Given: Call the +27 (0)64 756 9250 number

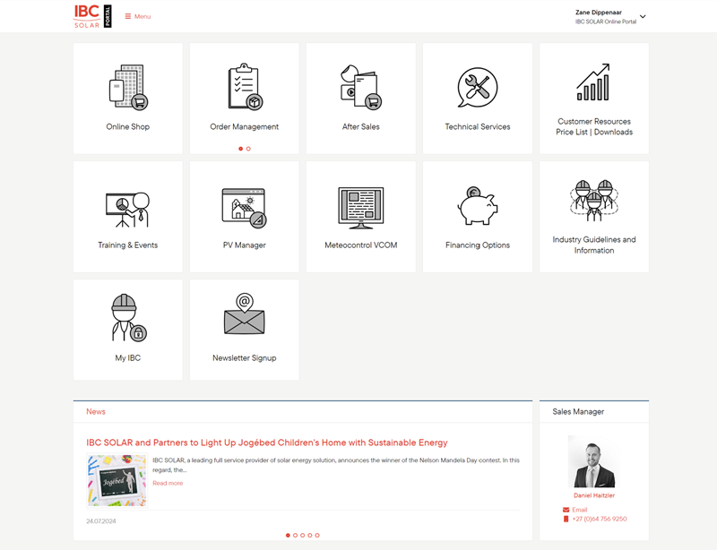Looking at the screenshot, I should (599, 519).
